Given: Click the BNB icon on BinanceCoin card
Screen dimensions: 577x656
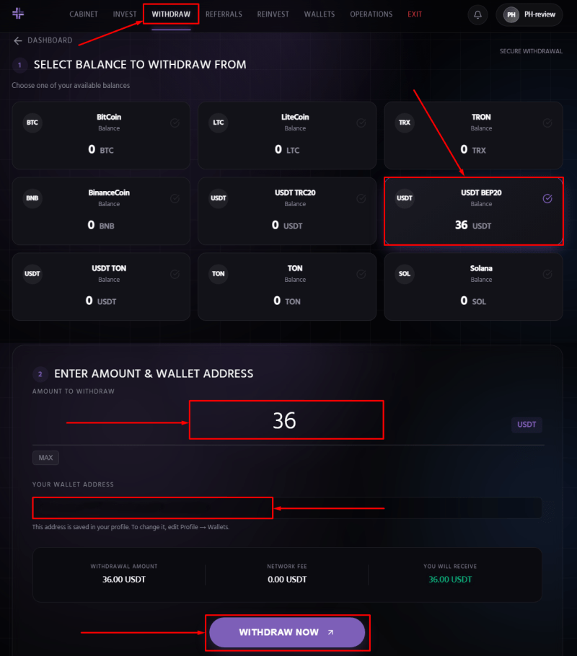Looking at the screenshot, I should 32,198.
